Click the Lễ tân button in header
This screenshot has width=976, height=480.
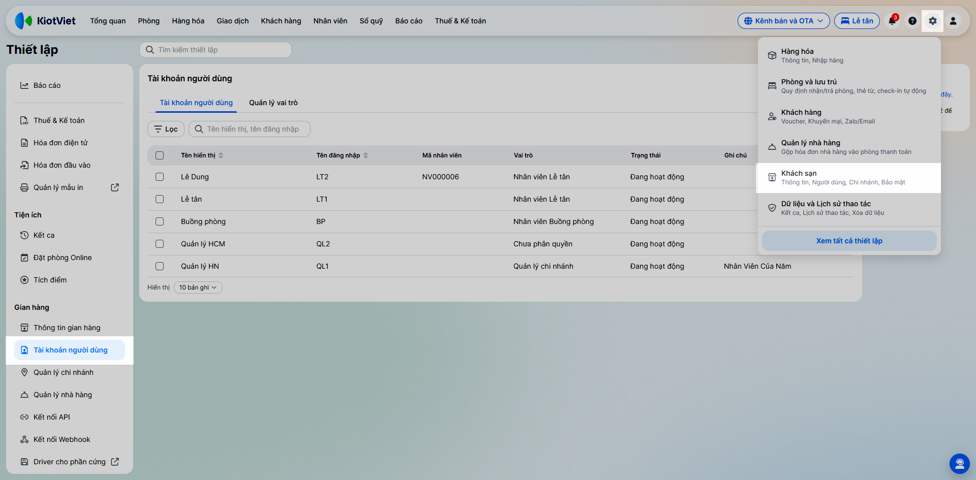click(x=857, y=21)
